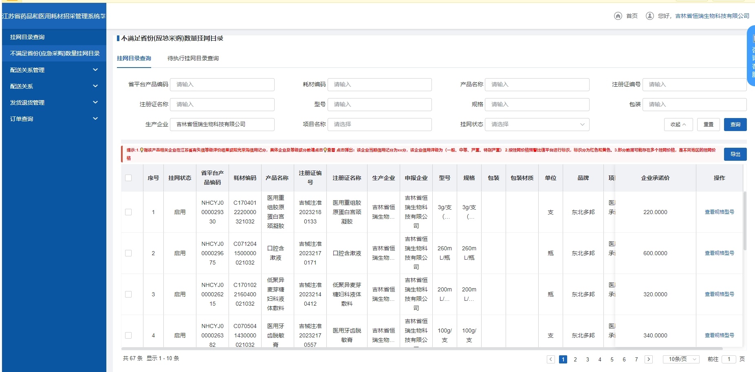
Task: Check row 4 checkbox for 医用牙齿脱敏膏
Action: [x=128, y=335]
